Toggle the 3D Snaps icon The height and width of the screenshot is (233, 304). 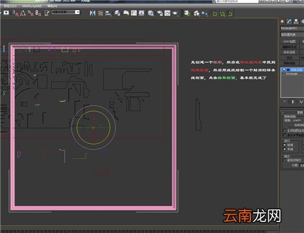pyautogui.click(x=15, y=13)
